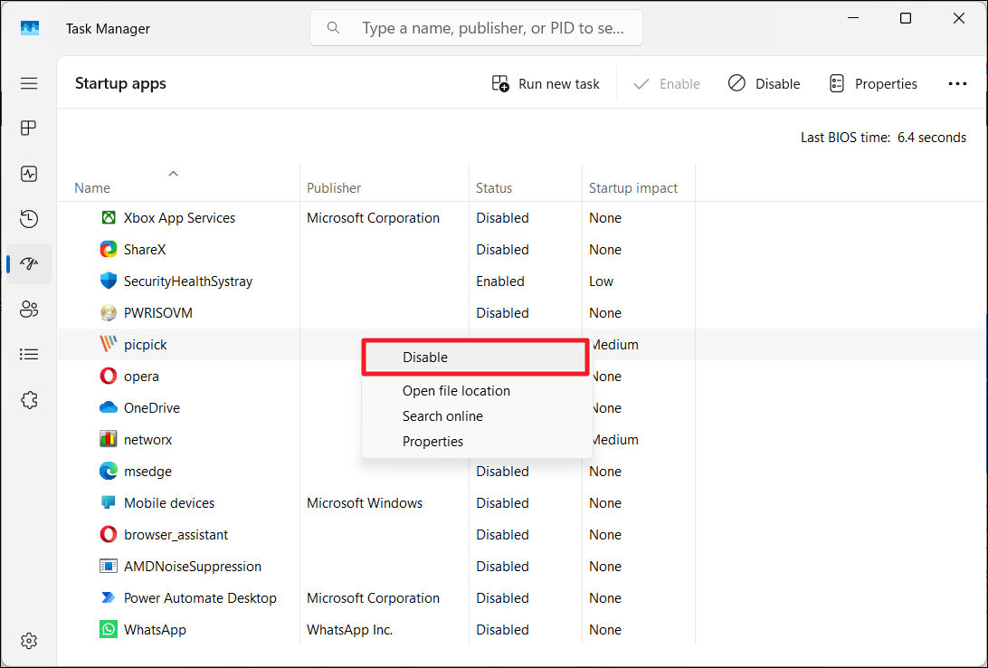Open the Performance page in sidebar

pyautogui.click(x=29, y=174)
